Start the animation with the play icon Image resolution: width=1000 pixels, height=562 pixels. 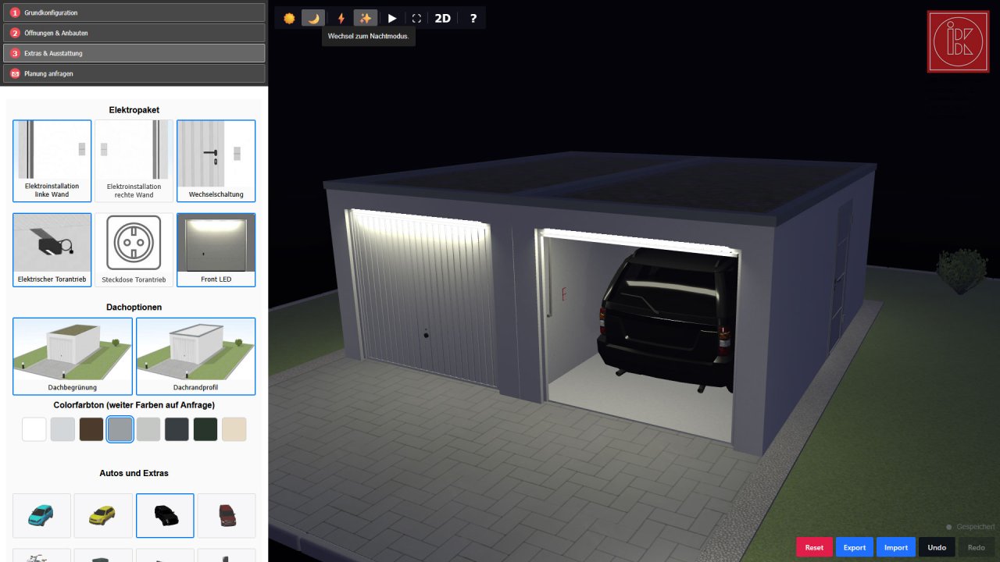pos(392,18)
